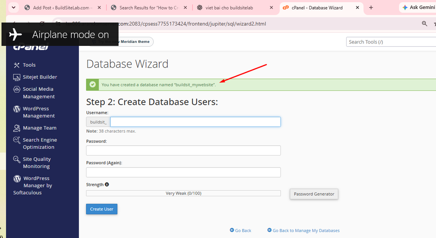Switch to Add Post BuildSiteLab.com tab
This screenshot has height=238, width=436.
point(63,8)
